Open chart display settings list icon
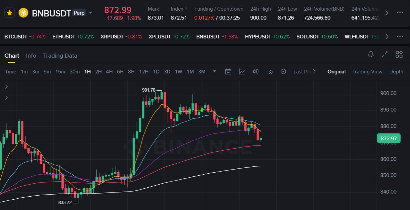 [x=270, y=71]
